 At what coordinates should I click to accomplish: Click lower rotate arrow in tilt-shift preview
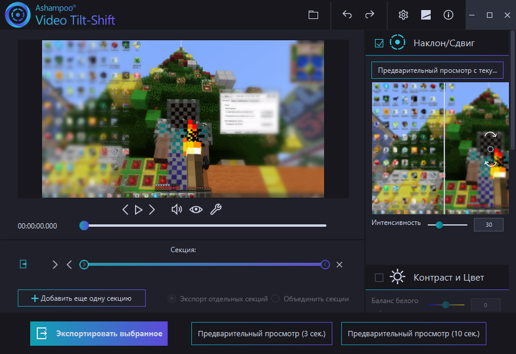(x=491, y=163)
